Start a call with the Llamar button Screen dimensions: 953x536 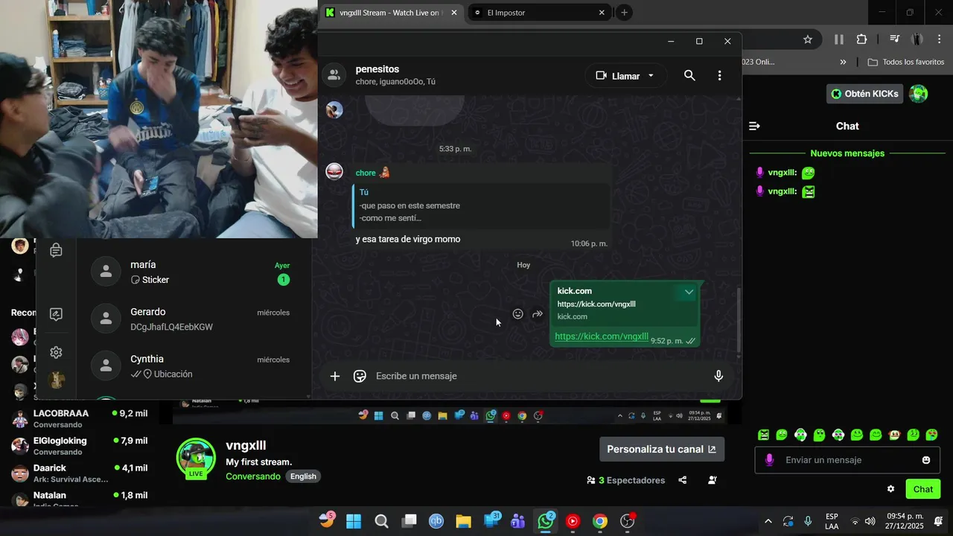625,75
